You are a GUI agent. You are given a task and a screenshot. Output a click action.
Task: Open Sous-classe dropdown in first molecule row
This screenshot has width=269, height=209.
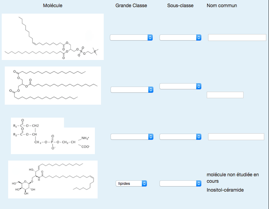(180, 38)
